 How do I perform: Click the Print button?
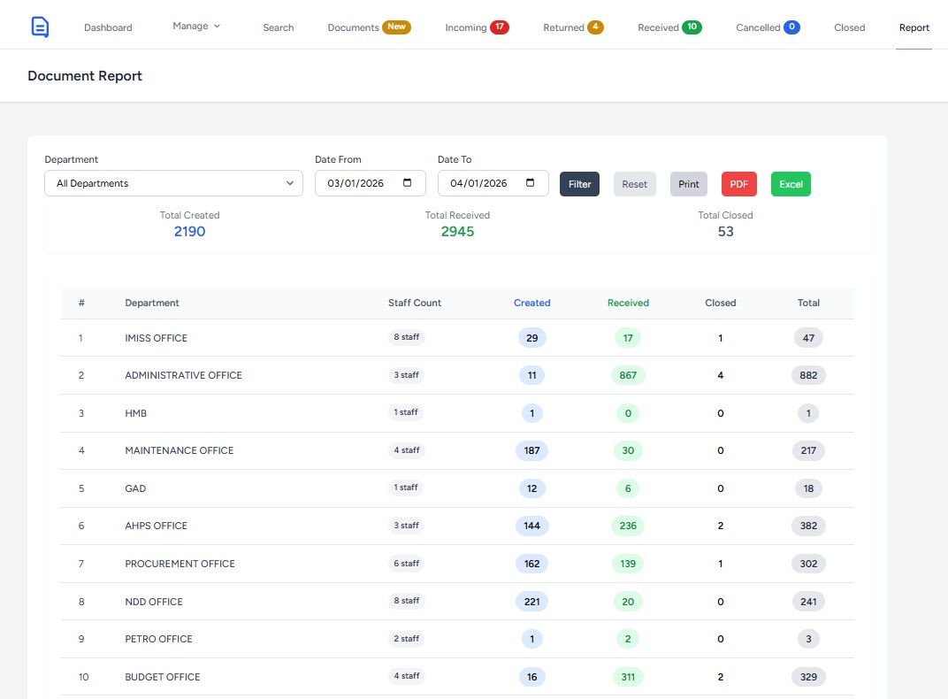pos(689,184)
